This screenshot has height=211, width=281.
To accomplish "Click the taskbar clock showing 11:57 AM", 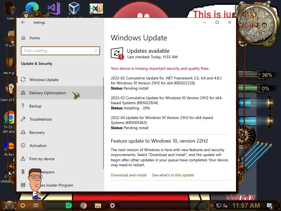I will click(x=246, y=206).
